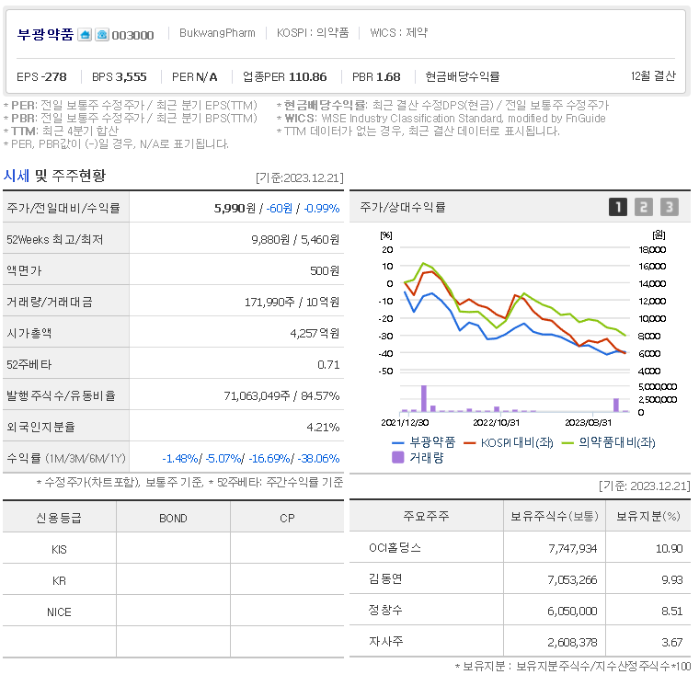Select the 수익률 (1M/3M/6M/1Y) row label
The image size is (699, 686).
point(66,458)
